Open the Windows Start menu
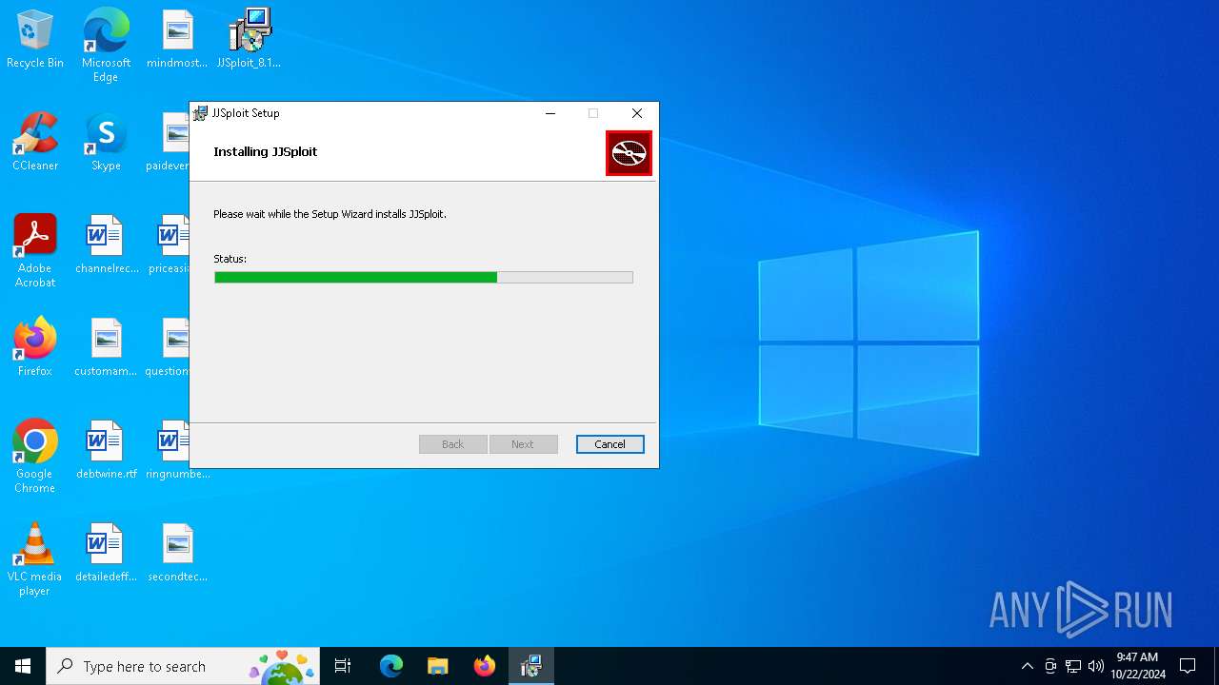The width and height of the screenshot is (1219, 685). [x=23, y=666]
